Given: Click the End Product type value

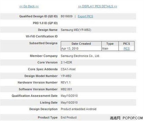Looking at the screenshot, I should (69, 118).
